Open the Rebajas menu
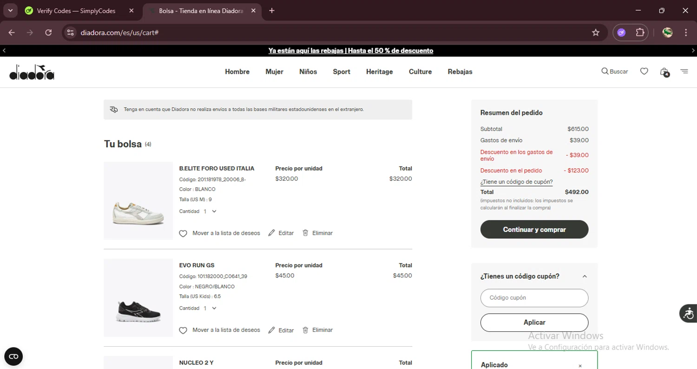Screen dimensions: 697x369 point(460,72)
